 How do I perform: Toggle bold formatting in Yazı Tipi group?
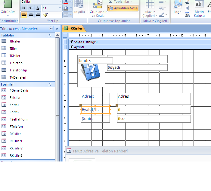click(x=24, y=8)
